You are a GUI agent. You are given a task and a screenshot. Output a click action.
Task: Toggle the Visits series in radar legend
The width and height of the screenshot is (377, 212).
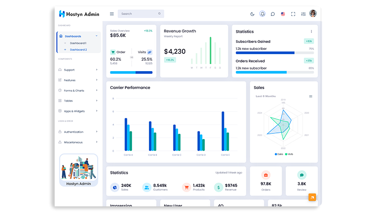(289, 154)
